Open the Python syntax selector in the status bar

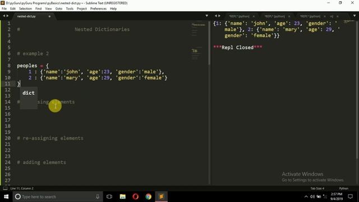coord(344,189)
